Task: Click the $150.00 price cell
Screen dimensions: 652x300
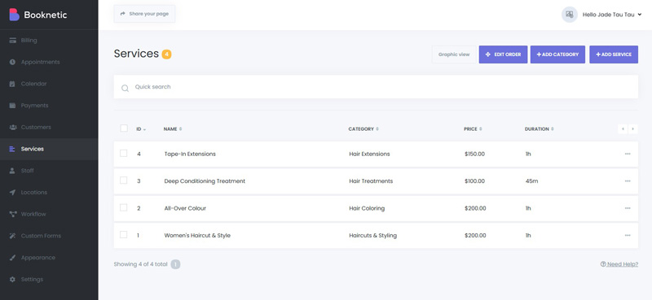Action: pos(474,154)
